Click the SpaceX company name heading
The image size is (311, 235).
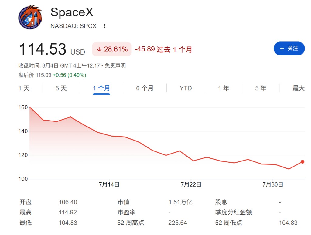pos(72,12)
